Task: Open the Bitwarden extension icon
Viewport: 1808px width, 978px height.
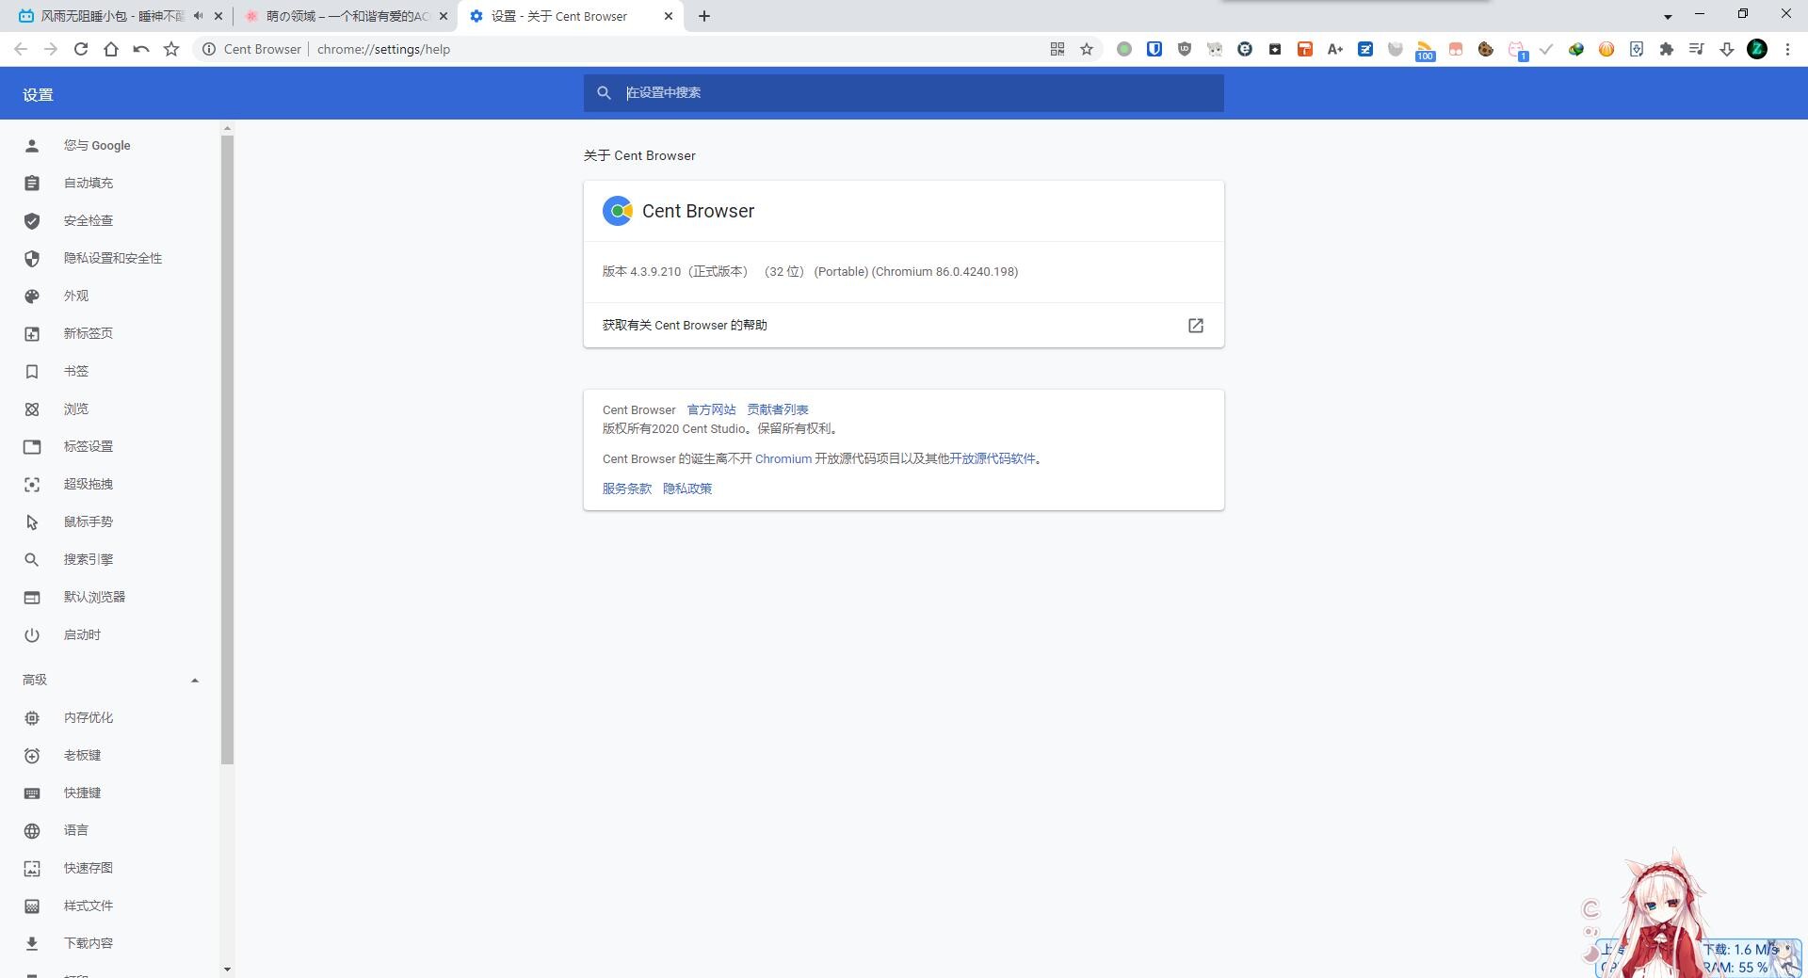Action: point(1154,49)
